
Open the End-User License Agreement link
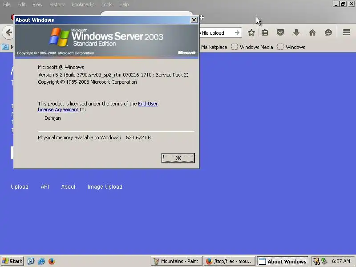[148, 104]
